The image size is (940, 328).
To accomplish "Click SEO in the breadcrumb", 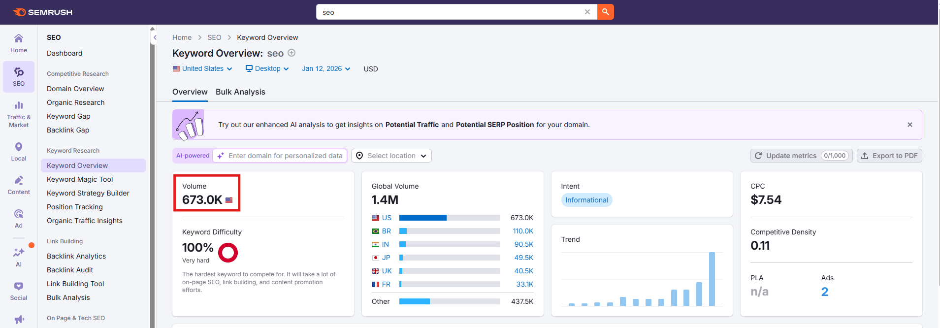I will (214, 37).
